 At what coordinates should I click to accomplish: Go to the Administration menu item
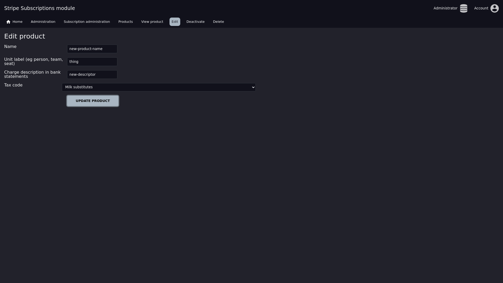click(43, 22)
